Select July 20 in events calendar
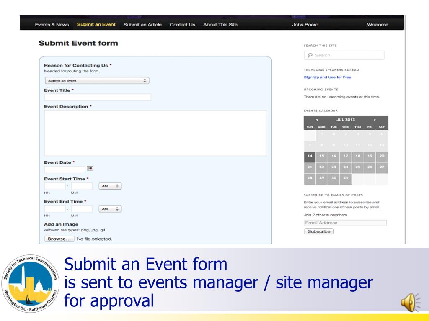The width and height of the screenshot is (429, 321). [x=382, y=157]
